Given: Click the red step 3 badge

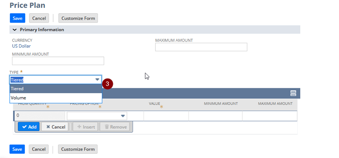Looking at the screenshot, I should 107,84.
